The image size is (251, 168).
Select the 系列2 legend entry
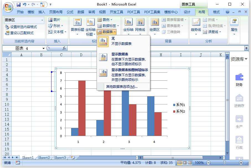click(179, 111)
